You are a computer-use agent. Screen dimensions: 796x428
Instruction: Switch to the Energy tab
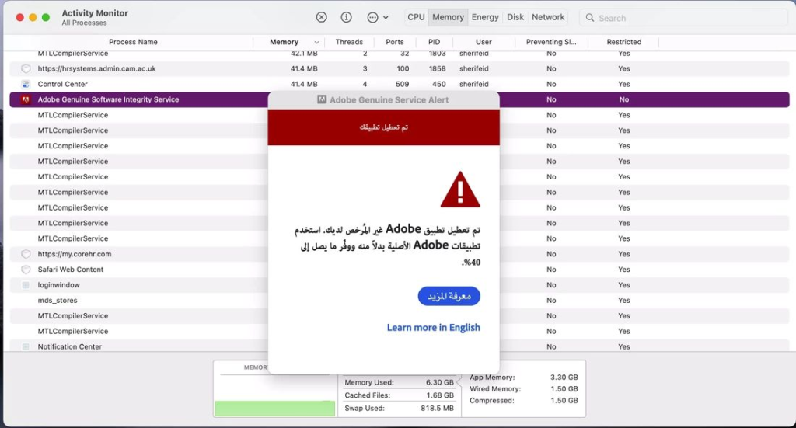[x=485, y=17]
